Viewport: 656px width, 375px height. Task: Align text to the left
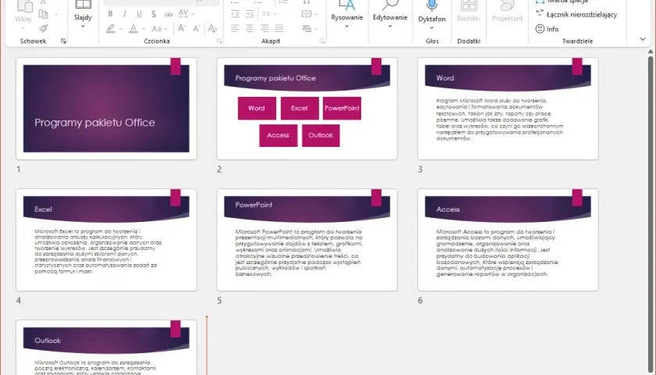pos(235,28)
